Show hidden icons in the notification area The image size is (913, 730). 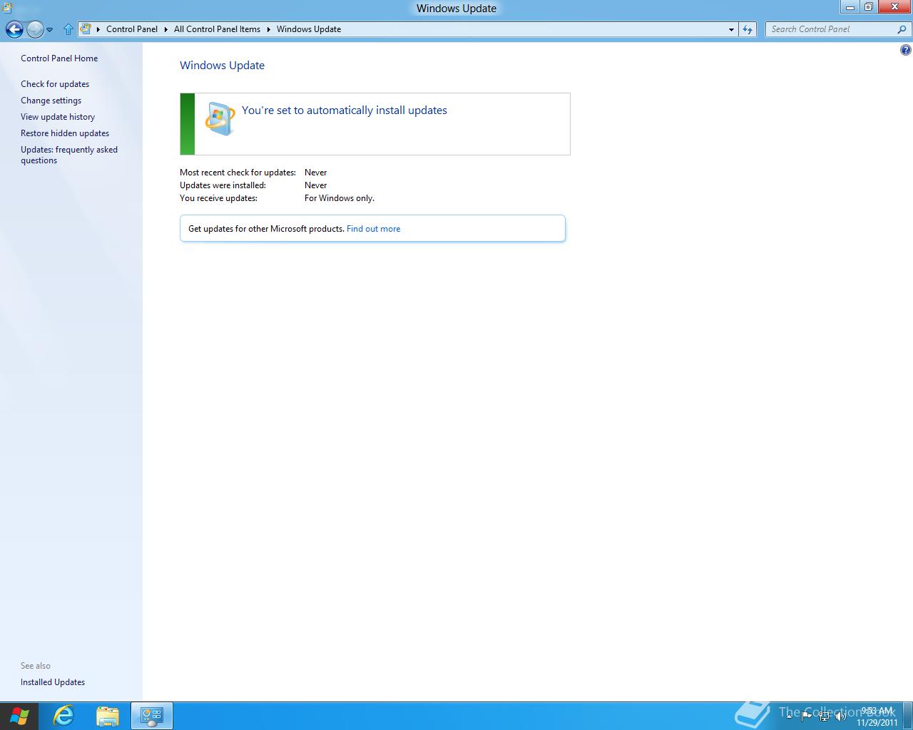pyautogui.click(x=789, y=716)
